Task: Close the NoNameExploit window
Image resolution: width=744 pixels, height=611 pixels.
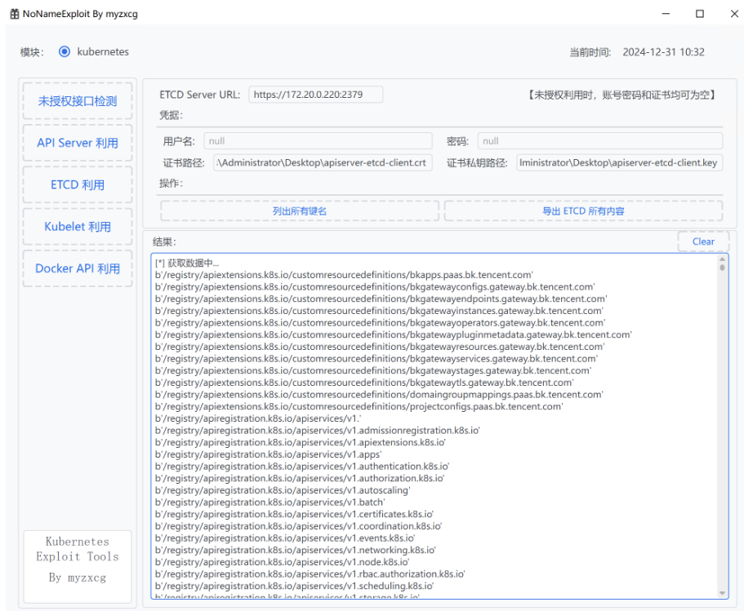Action: [x=733, y=14]
